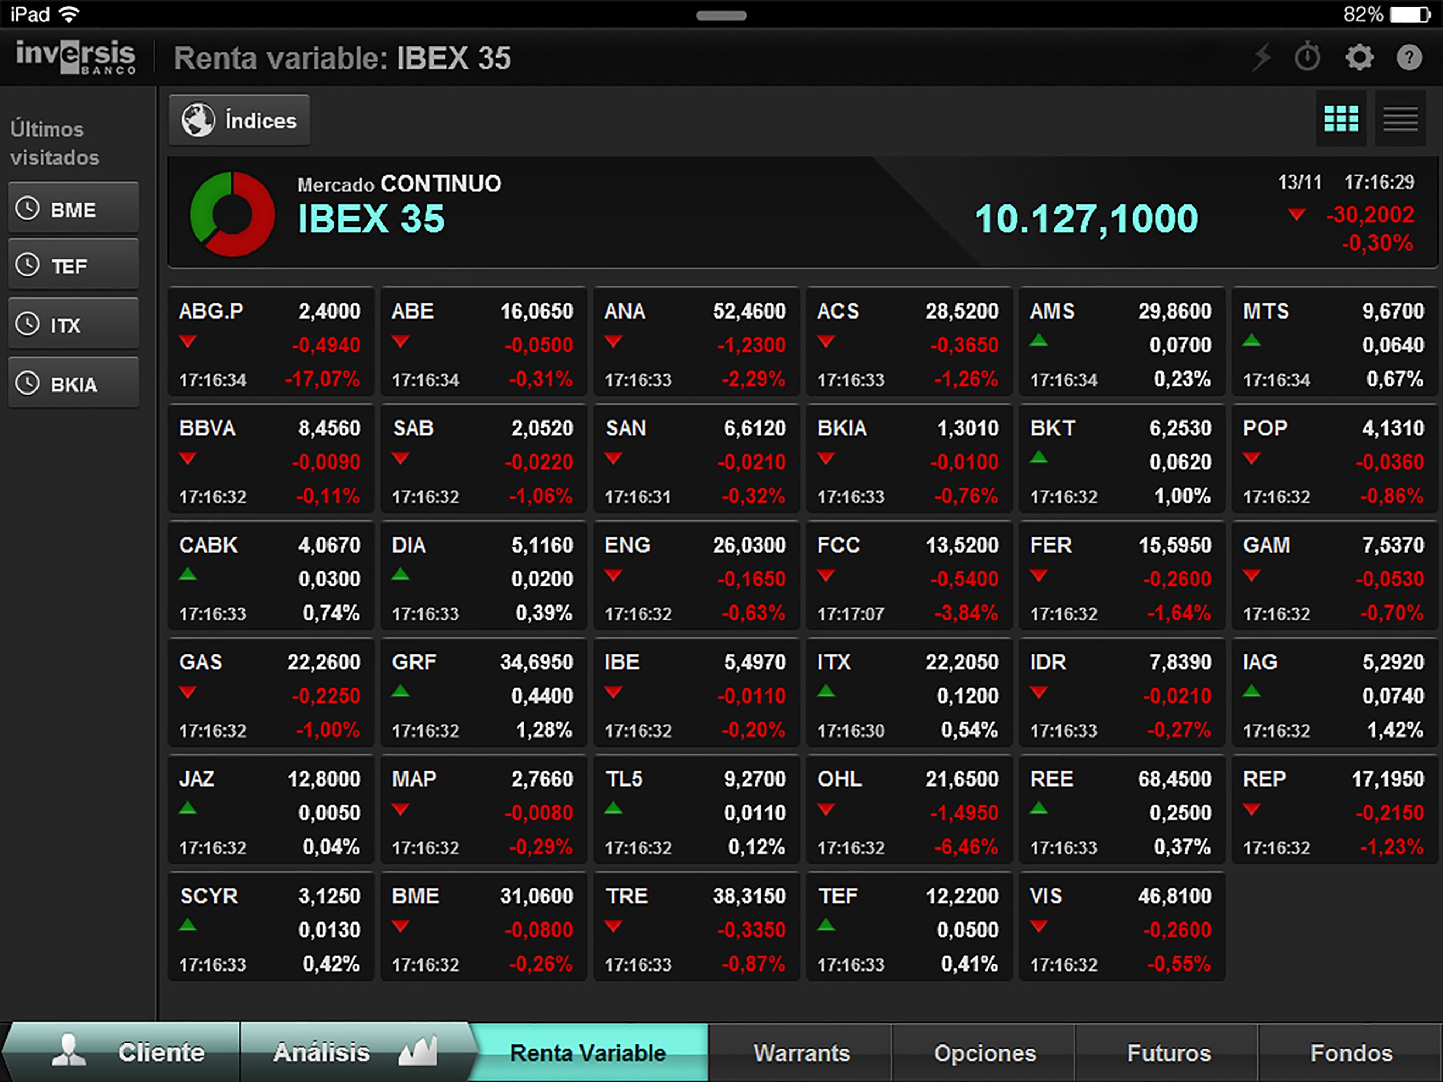
Task: Open the TRE stock tile
Action: tap(696, 926)
